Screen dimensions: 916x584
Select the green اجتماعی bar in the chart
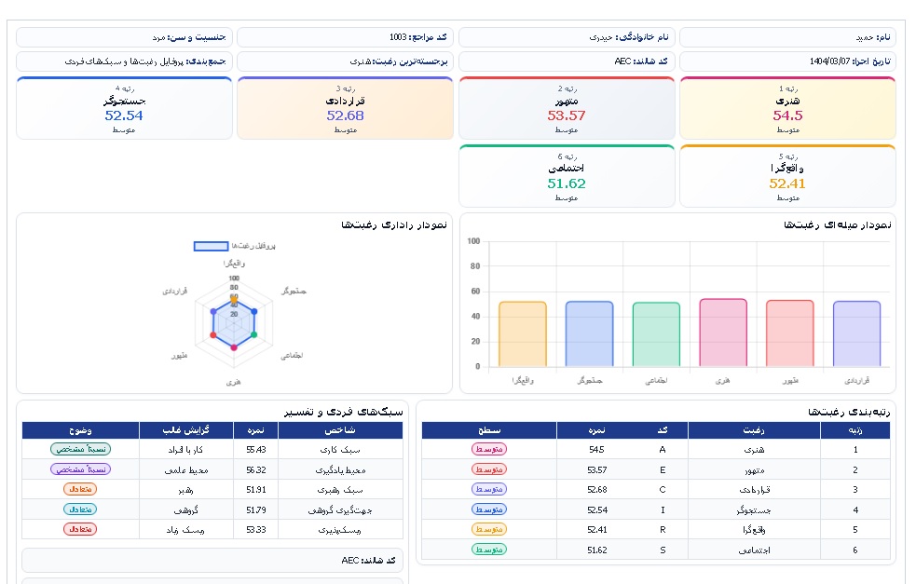pos(656,334)
